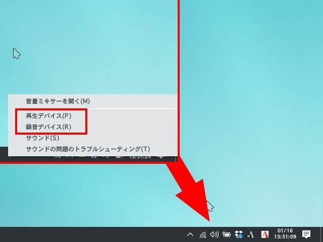323x242 pixels.
Task: Select サウンドの問題のトラブルシューティング(T)
Action: pos(88,149)
